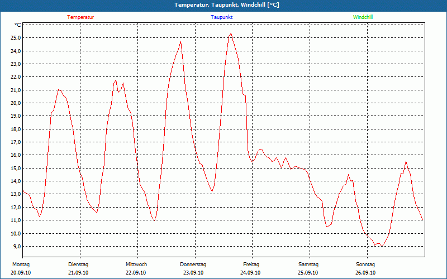The image size is (447, 279).
Task: Click the lowest temperature dip early Sunday
Action: click(x=382, y=246)
